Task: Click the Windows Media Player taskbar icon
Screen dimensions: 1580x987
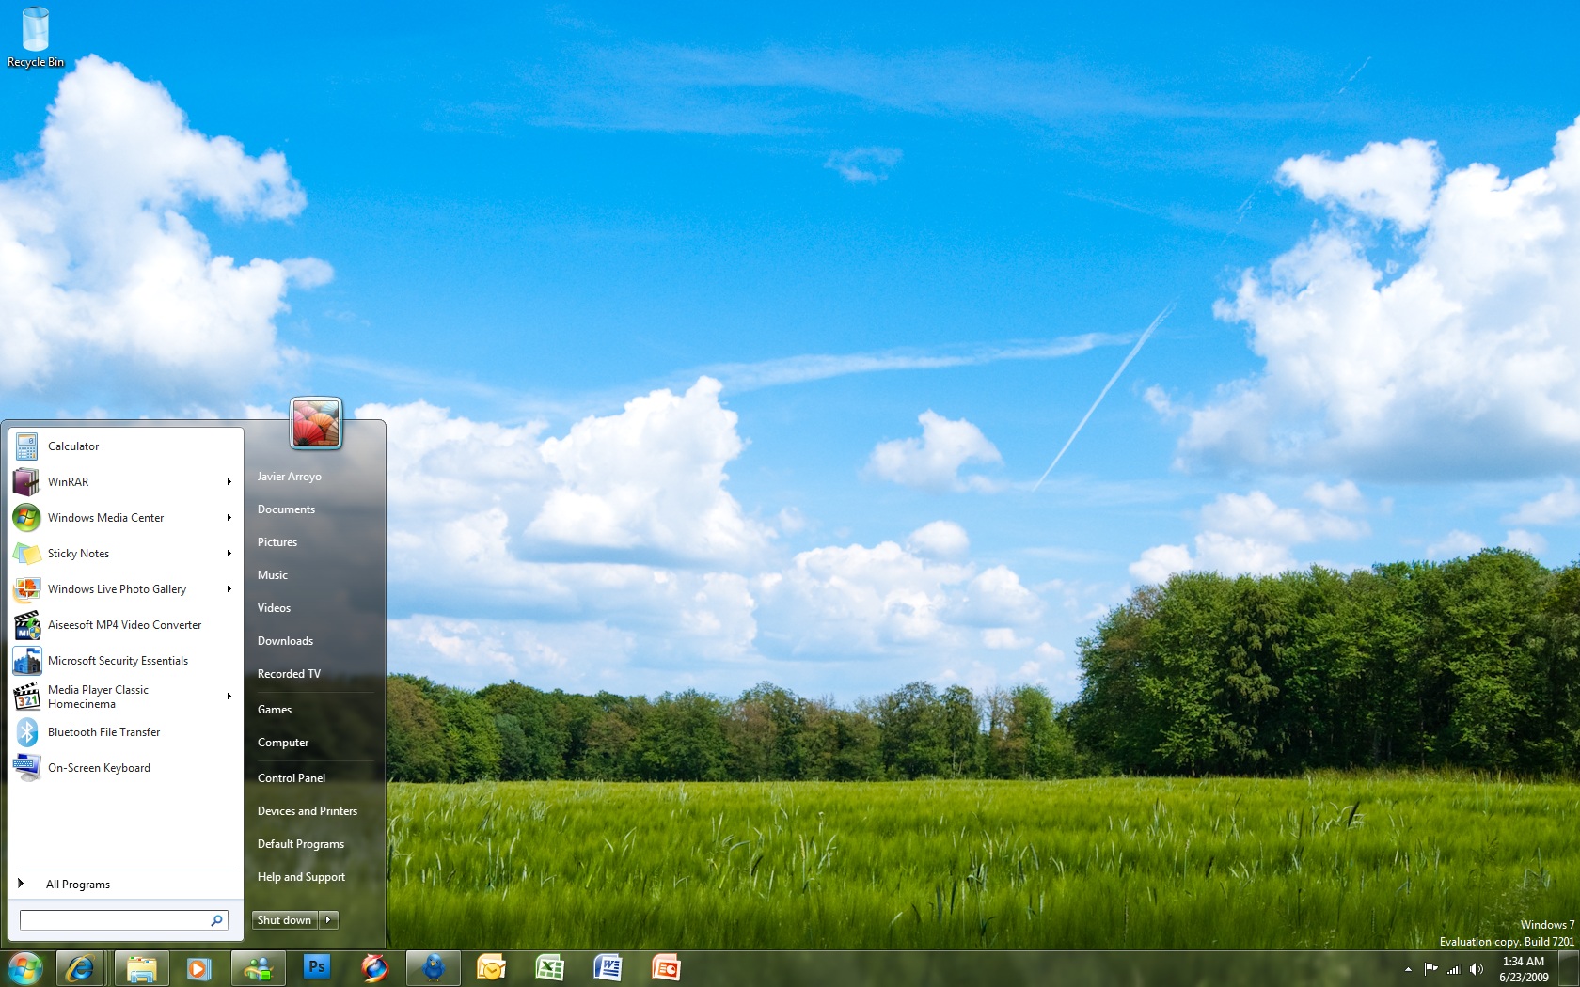Action: click(x=198, y=967)
